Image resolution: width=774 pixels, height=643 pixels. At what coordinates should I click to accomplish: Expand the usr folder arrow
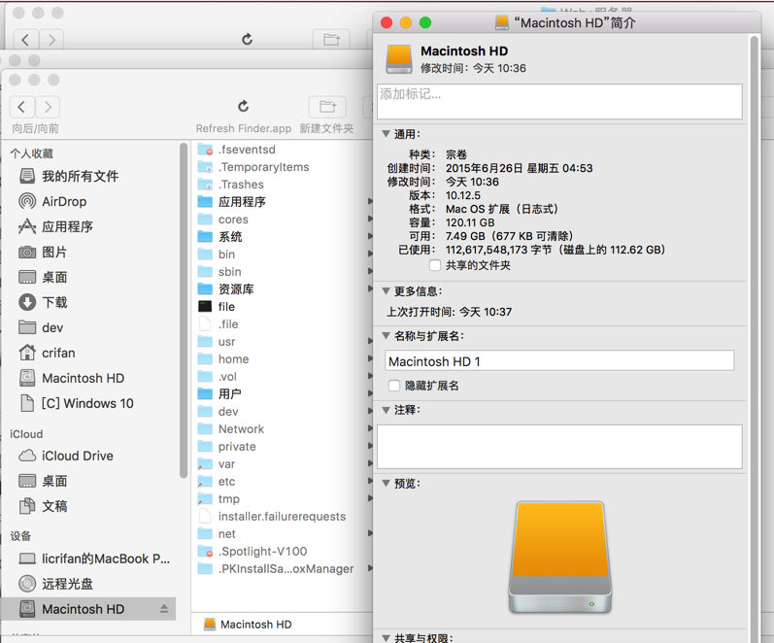pyautogui.click(x=370, y=341)
